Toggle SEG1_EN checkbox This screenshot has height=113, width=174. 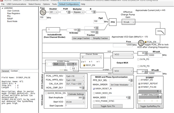coord(84,65)
